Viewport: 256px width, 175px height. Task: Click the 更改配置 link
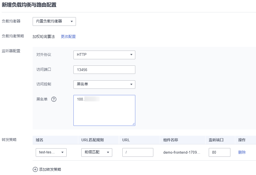pos(68,37)
